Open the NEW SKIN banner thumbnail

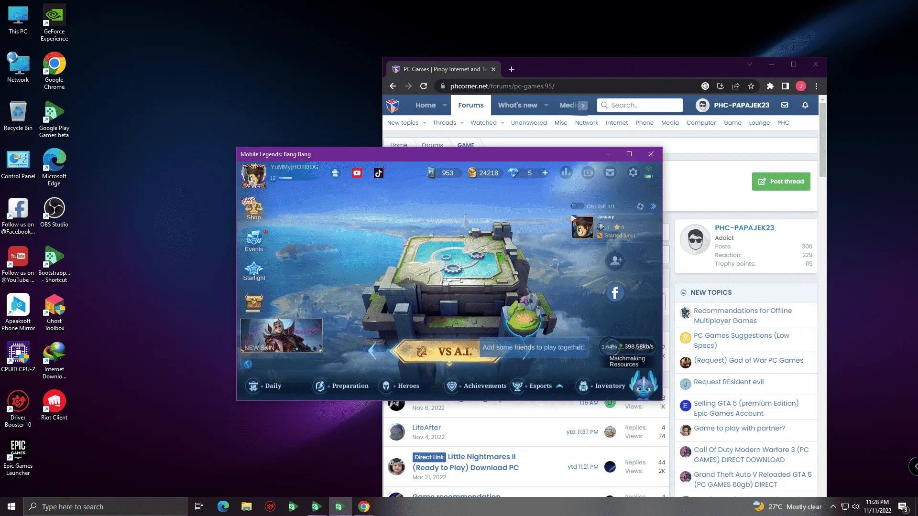[x=281, y=335]
